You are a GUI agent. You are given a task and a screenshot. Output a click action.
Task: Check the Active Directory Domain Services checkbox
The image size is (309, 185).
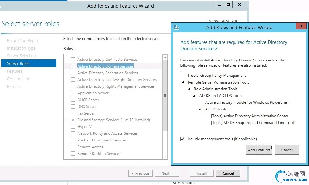(x=73, y=66)
